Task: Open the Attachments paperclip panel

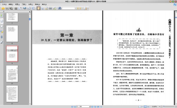Action: point(1,37)
